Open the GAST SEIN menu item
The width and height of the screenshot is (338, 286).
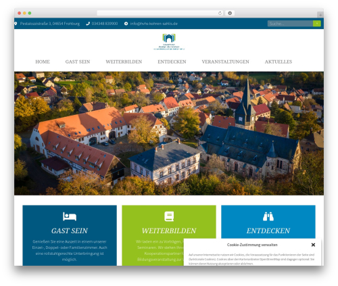click(x=78, y=62)
